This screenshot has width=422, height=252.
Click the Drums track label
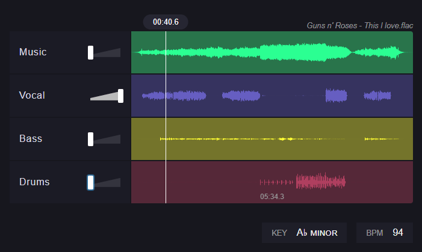pos(34,182)
